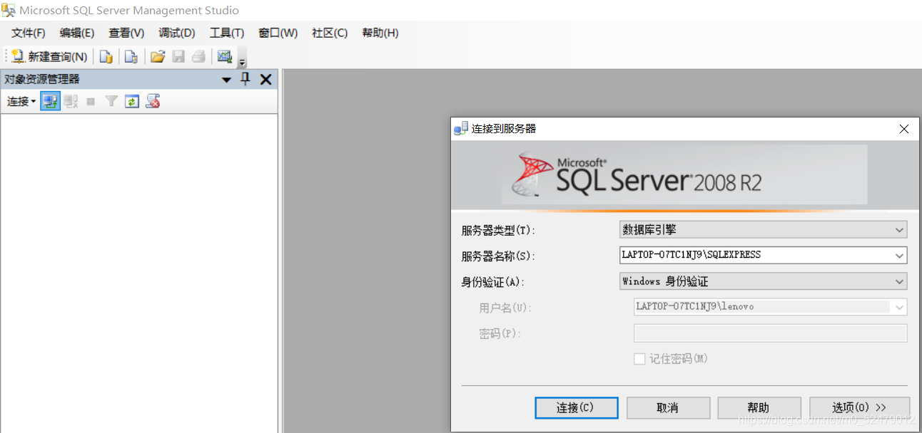
Task: Click the 连接(C) button
Action: (577, 408)
